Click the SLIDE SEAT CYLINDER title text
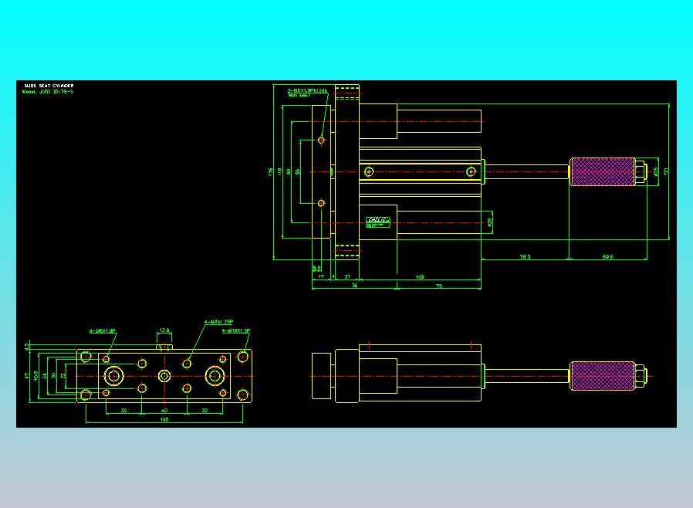Screen dimensions: 693x508 click(x=49, y=86)
